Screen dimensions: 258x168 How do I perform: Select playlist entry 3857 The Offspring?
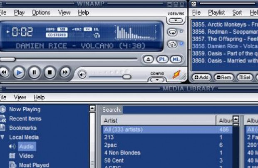tap(225, 39)
